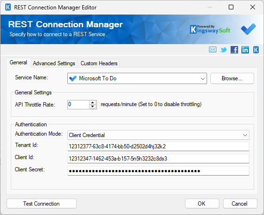Open the Authentication Mode dropdown
Screen dimensions: 264x215
click(x=245, y=135)
